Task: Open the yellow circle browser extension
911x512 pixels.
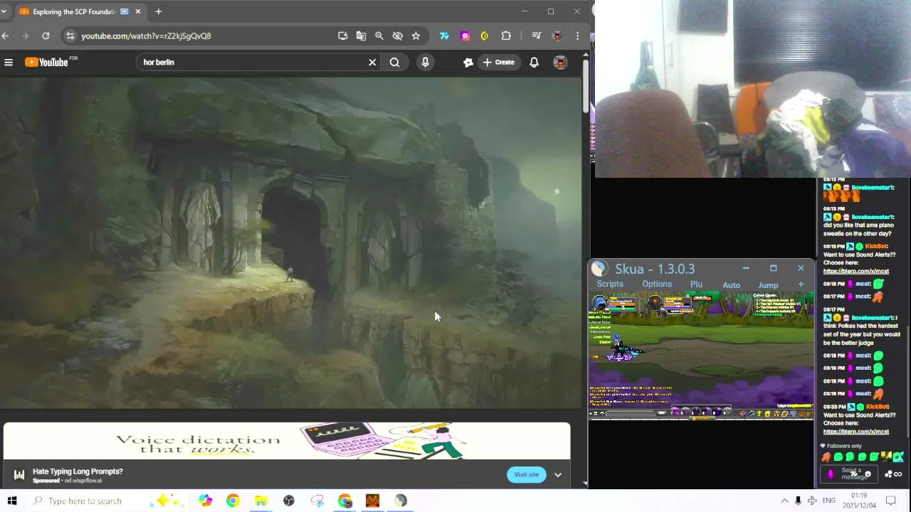Action: pos(485,36)
